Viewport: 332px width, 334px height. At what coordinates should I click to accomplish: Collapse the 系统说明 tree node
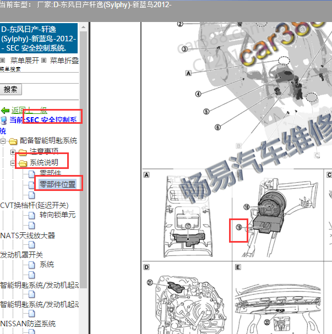(x=13, y=163)
